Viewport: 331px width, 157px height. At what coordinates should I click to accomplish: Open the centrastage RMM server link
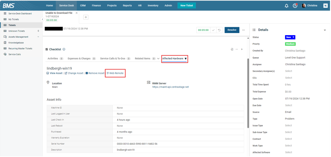click(x=170, y=87)
